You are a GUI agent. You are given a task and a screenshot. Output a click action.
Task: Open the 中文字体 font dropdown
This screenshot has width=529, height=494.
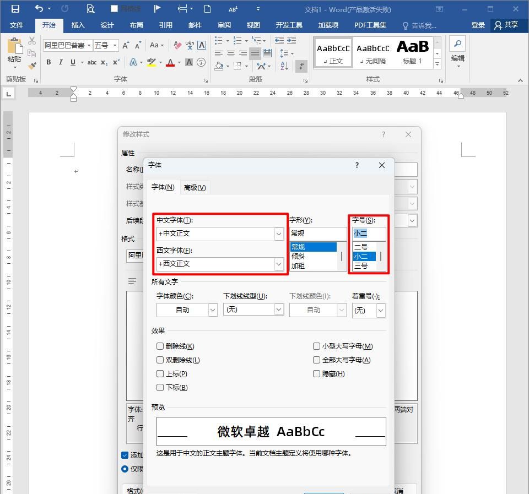(279, 233)
